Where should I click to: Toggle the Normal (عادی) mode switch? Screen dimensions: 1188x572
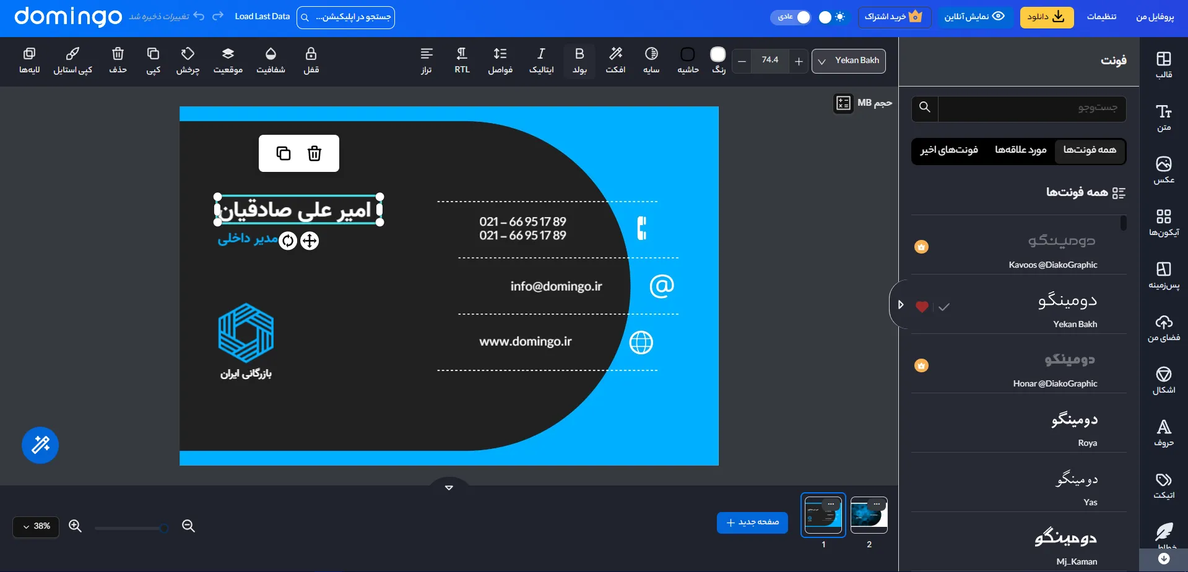click(791, 17)
